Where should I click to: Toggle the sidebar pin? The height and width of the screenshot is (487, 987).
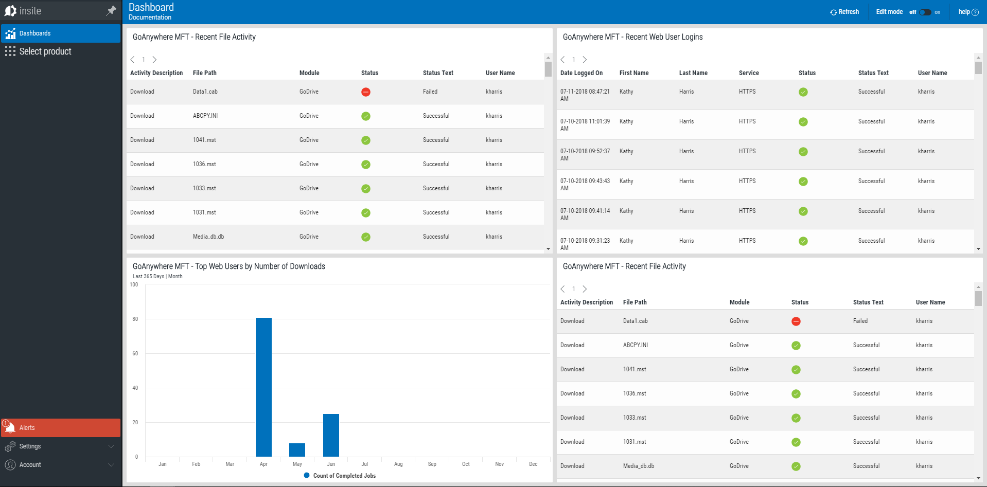click(111, 10)
